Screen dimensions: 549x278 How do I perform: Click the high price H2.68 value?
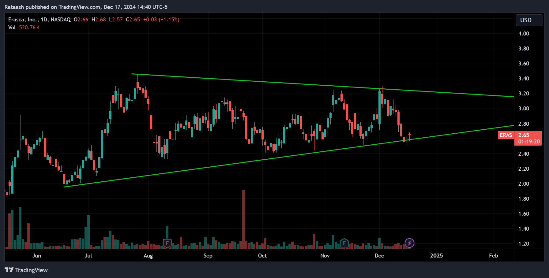pyautogui.click(x=99, y=20)
